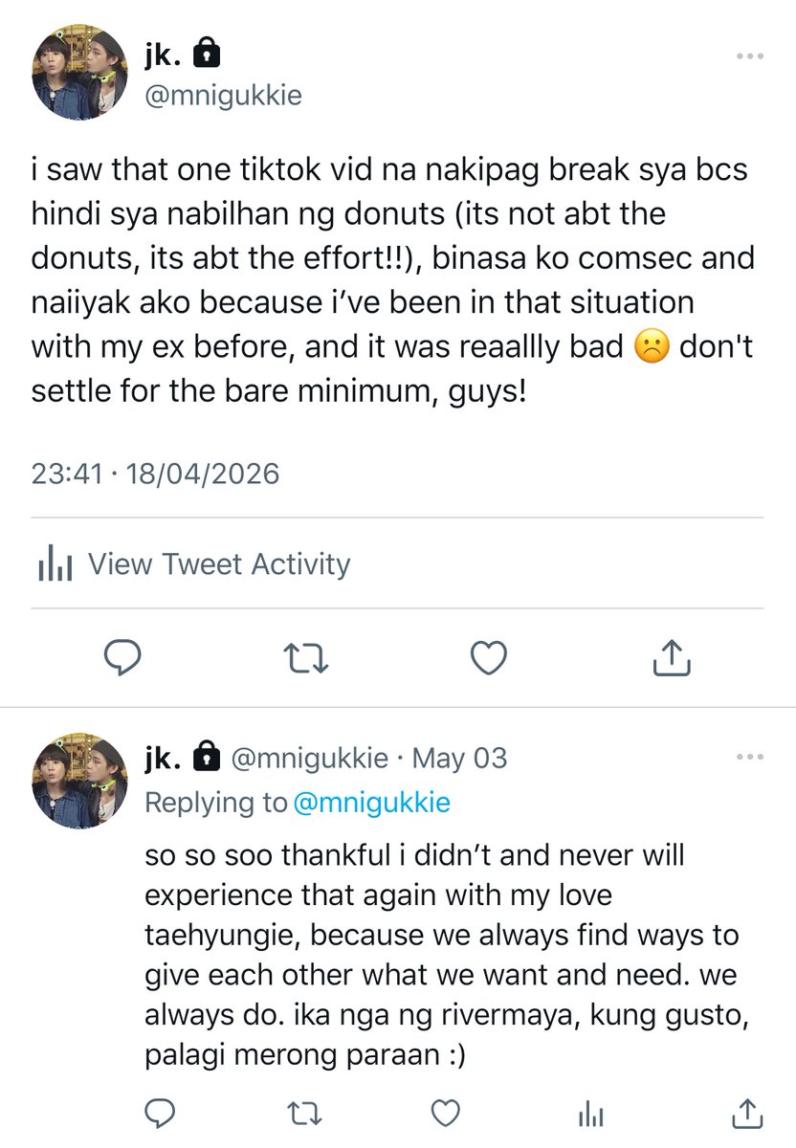Click the View Tweet Activity link
796x1148 pixels.
[219, 564]
